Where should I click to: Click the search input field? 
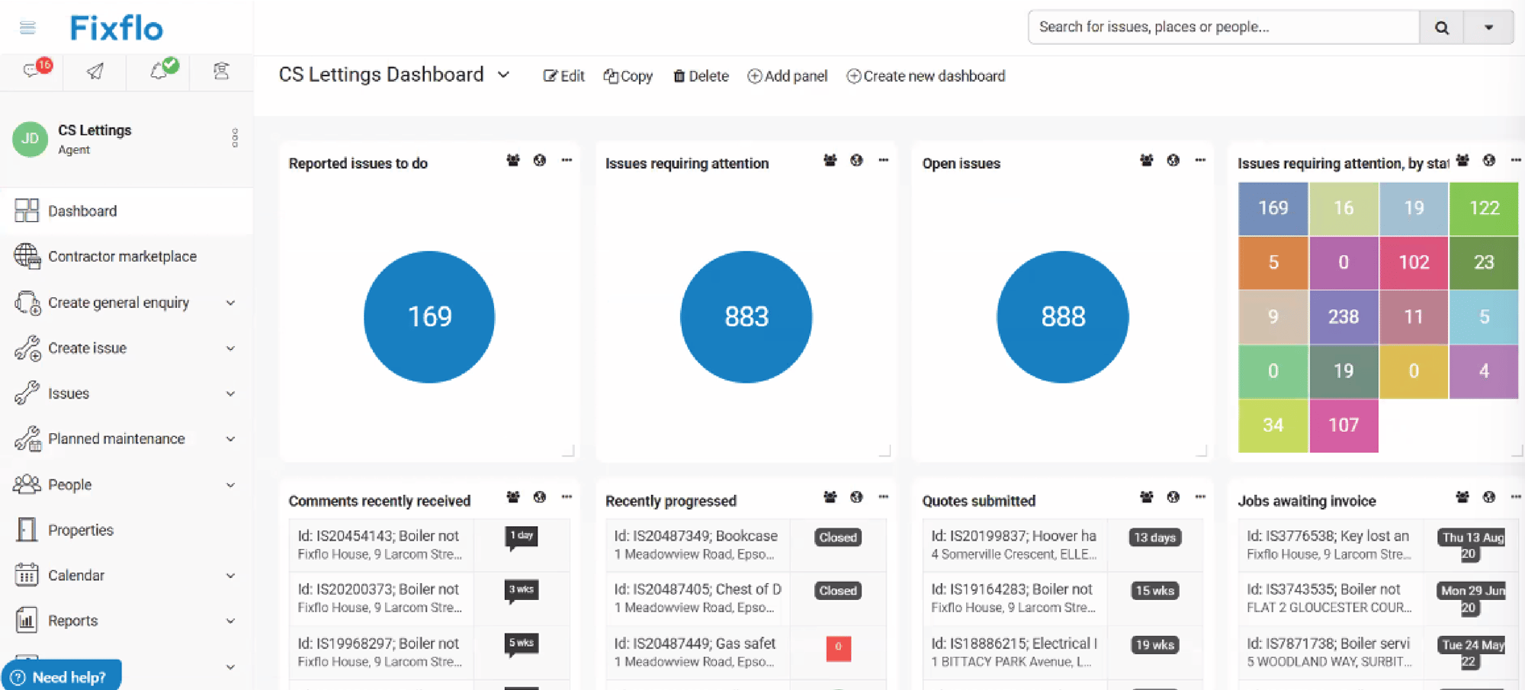pos(1220,27)
